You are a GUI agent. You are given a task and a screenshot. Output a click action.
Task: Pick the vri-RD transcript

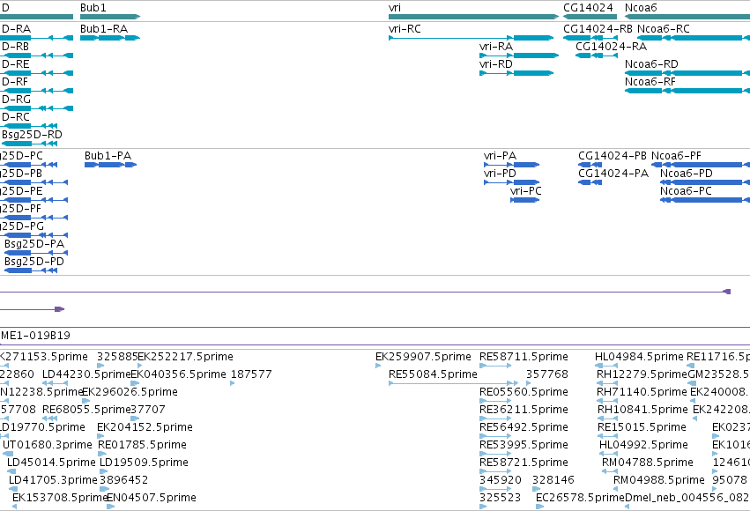516,73
